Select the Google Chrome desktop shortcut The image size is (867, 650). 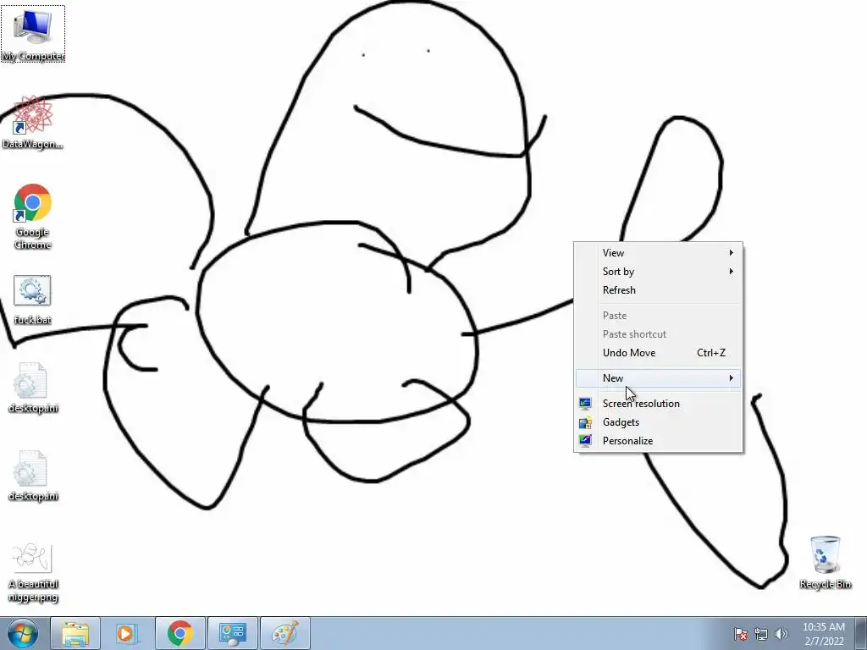(33, 217)
